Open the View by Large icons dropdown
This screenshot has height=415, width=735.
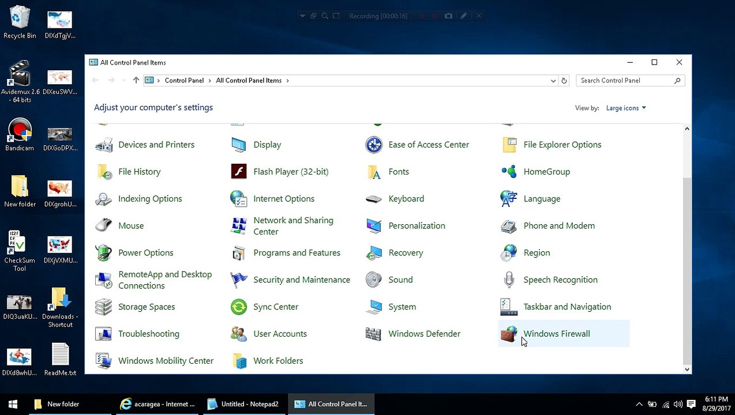point(626,108)
